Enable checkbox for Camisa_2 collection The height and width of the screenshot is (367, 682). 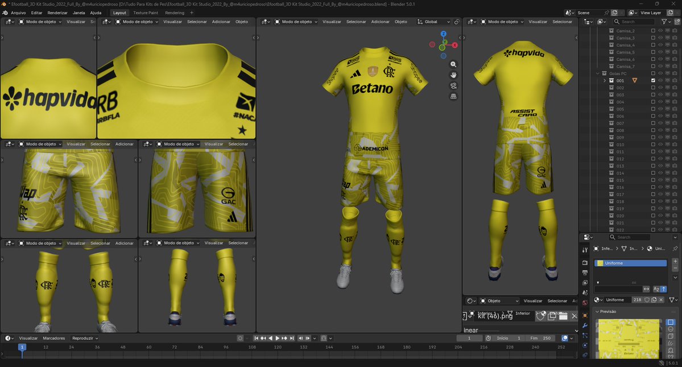(x=653, y=31)
